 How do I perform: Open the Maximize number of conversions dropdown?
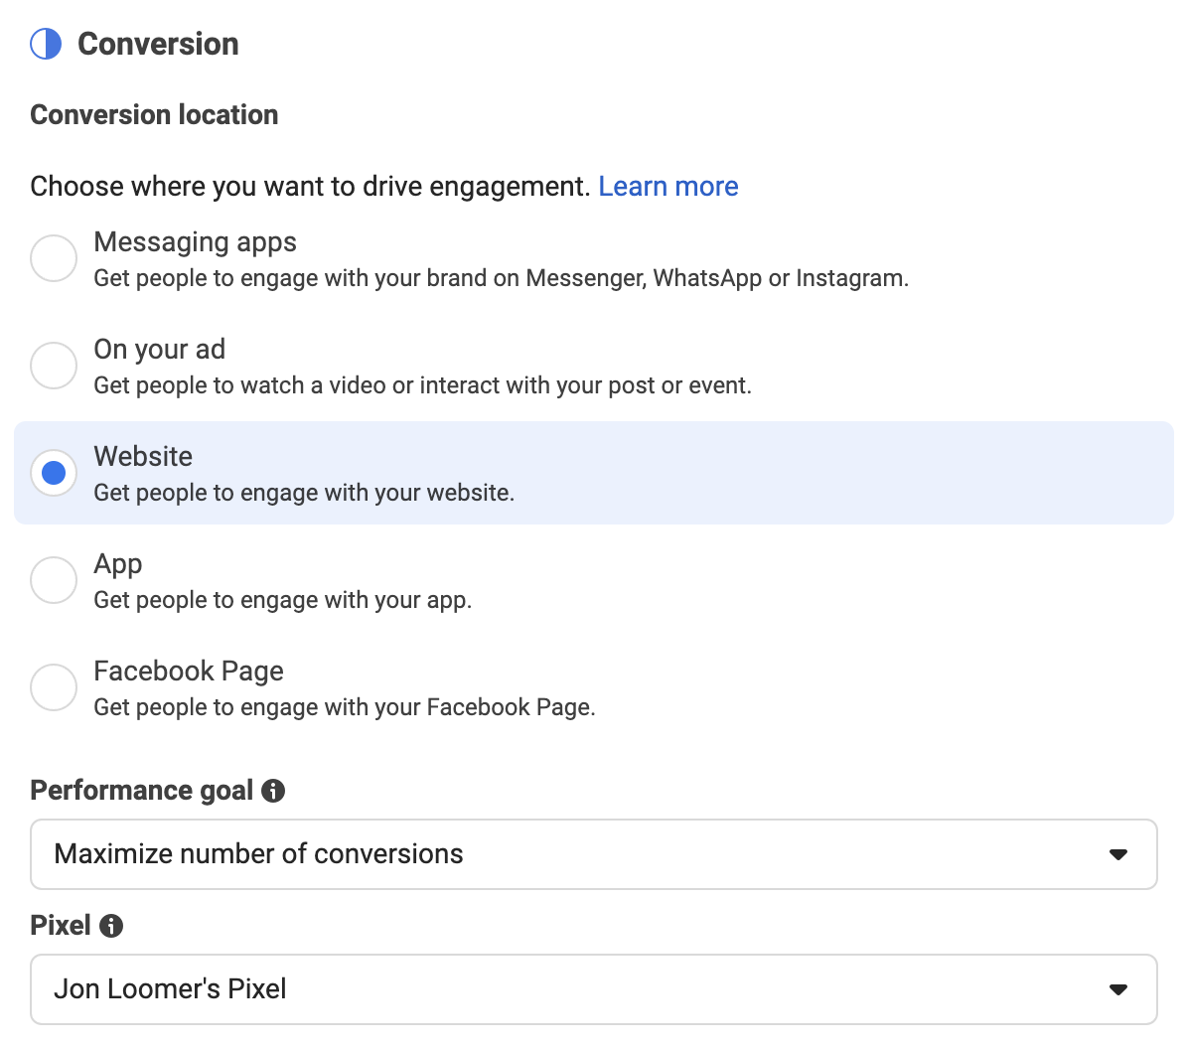(594, 854)
